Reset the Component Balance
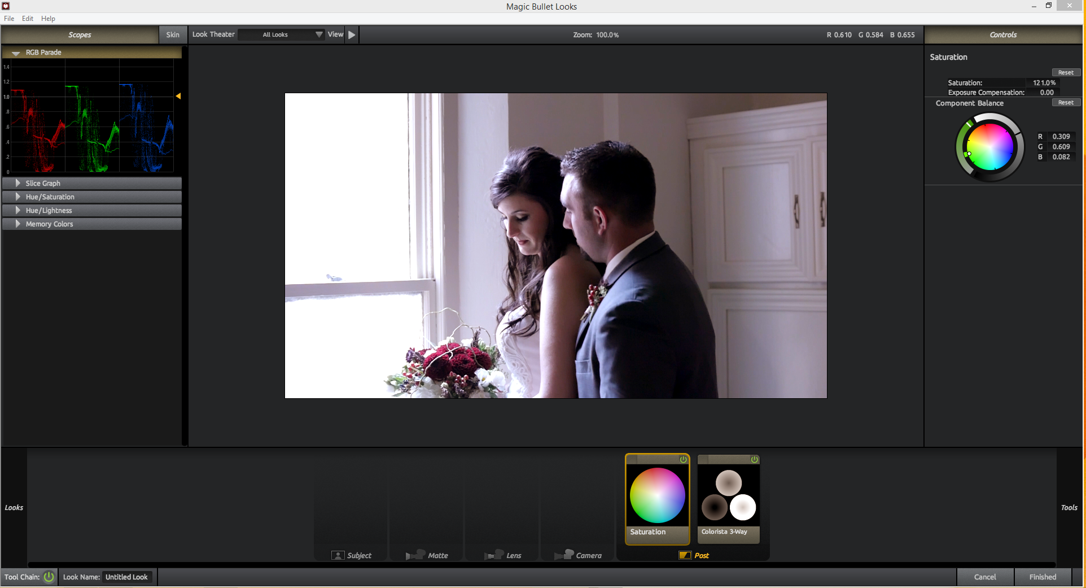This screenshot has width=1086, height=588. point(1066,102)
